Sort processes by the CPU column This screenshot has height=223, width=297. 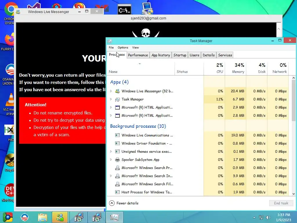pos(214,69)
